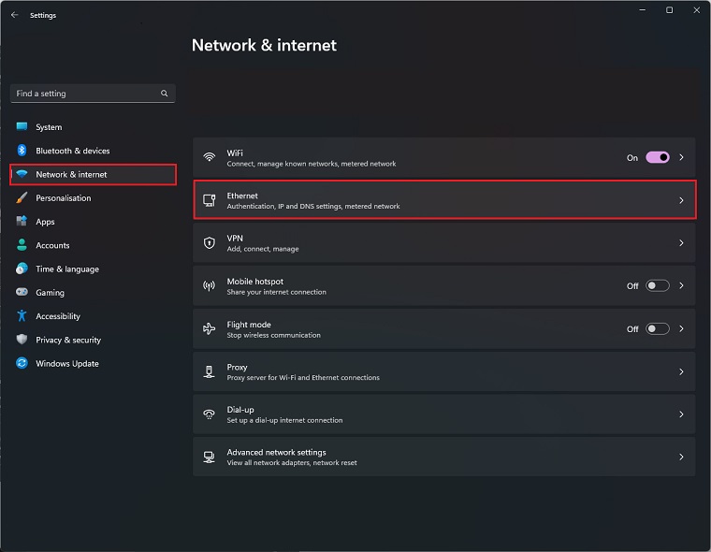
Task: Click the Proxy server icon
Action: click(x=210, y=372)
